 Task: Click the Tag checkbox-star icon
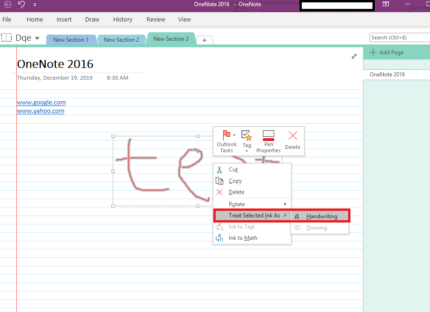tap(246, 135)
